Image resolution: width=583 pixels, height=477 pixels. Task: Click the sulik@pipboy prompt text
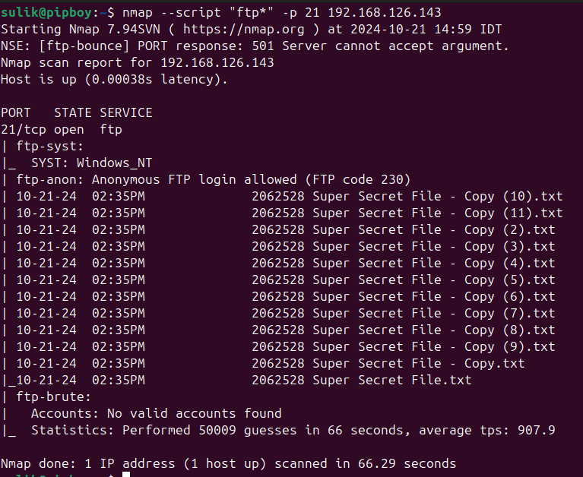(46, 13)
